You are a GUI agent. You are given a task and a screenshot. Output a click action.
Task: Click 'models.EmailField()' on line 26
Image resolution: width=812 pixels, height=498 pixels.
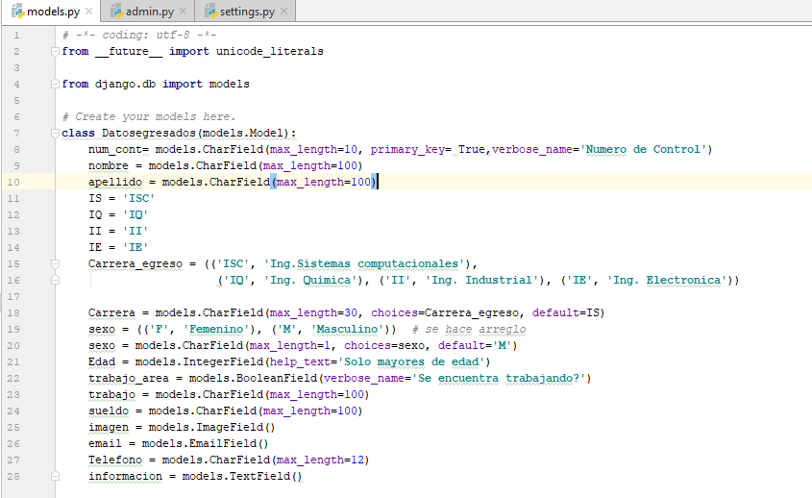click(x=206, y=443)
